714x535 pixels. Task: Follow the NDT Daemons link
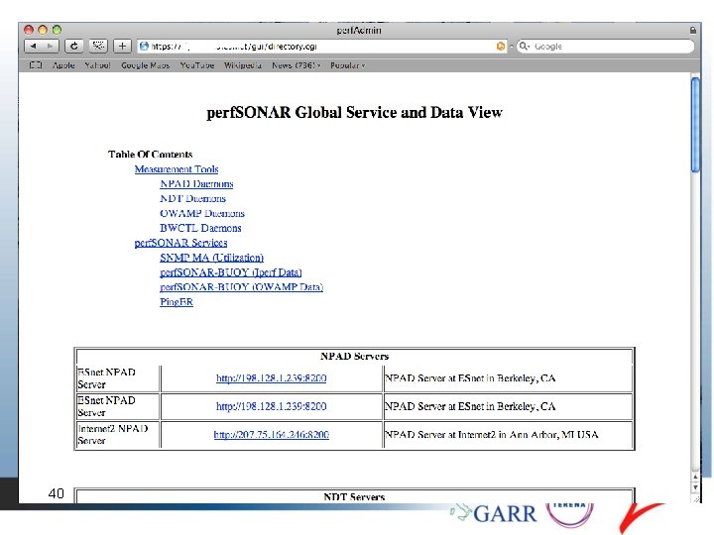click(192, 199)
